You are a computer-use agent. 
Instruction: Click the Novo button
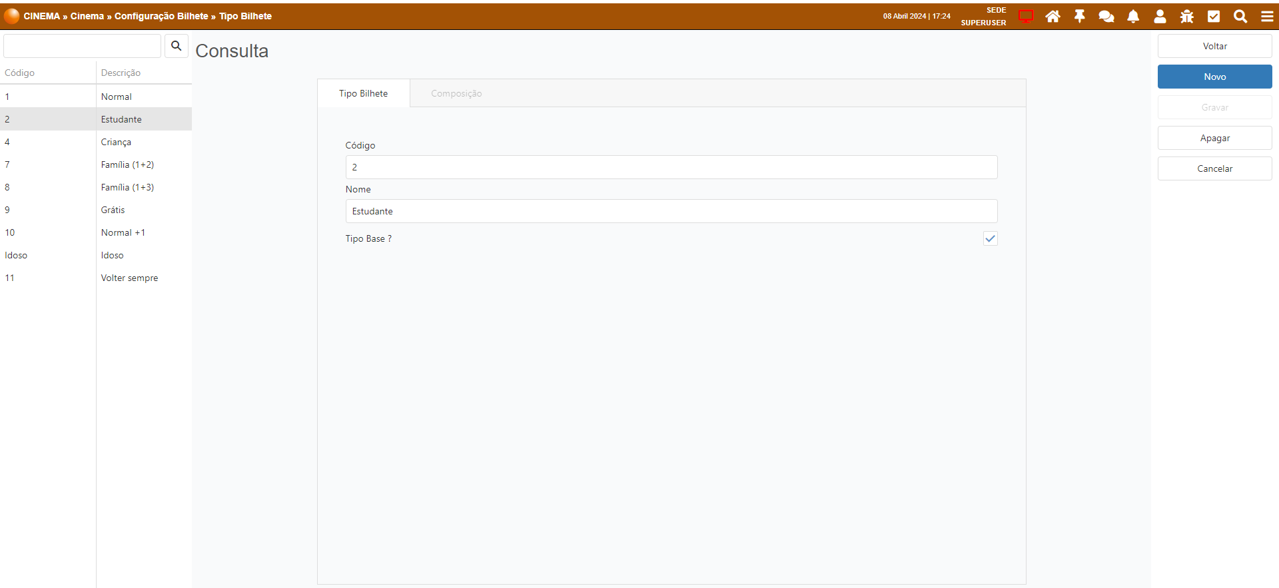(1215, 77)
